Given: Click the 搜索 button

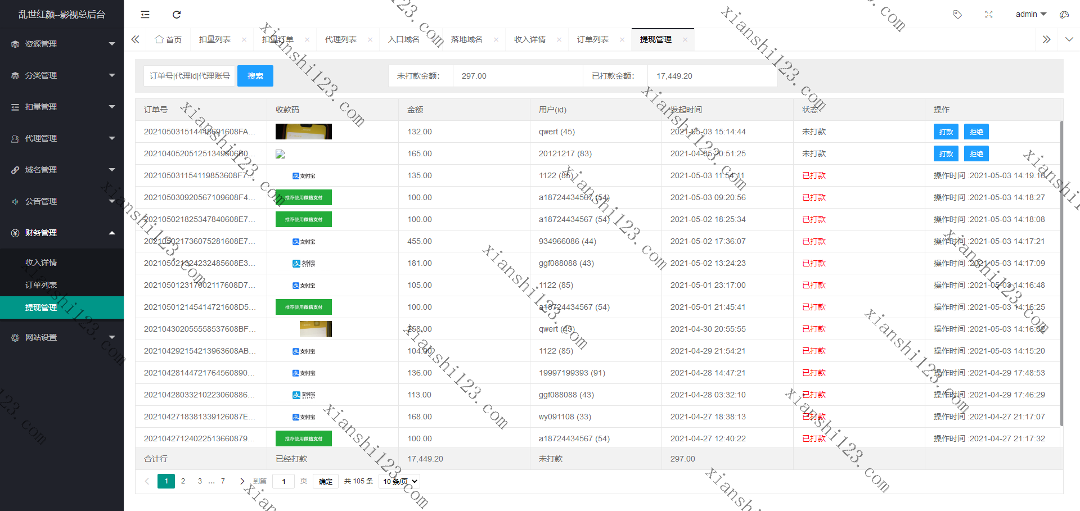Looking at the screenshot, I should pyautogui.click(x=255, y=76).
